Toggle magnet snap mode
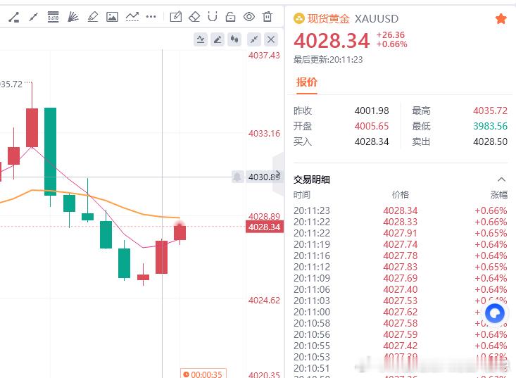Image resolution: width=516 pixels, height=378 pixels. [213, 16]
